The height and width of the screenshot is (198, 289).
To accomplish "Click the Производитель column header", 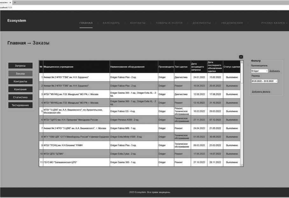I will [166, 67].
